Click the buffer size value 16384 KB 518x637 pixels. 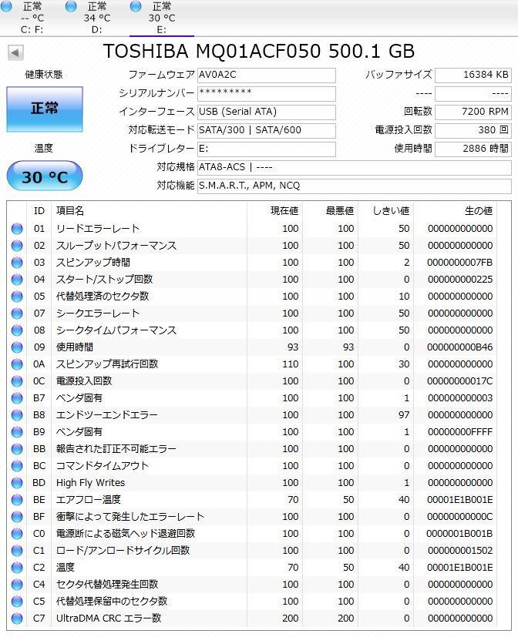[x=473, y=75]
